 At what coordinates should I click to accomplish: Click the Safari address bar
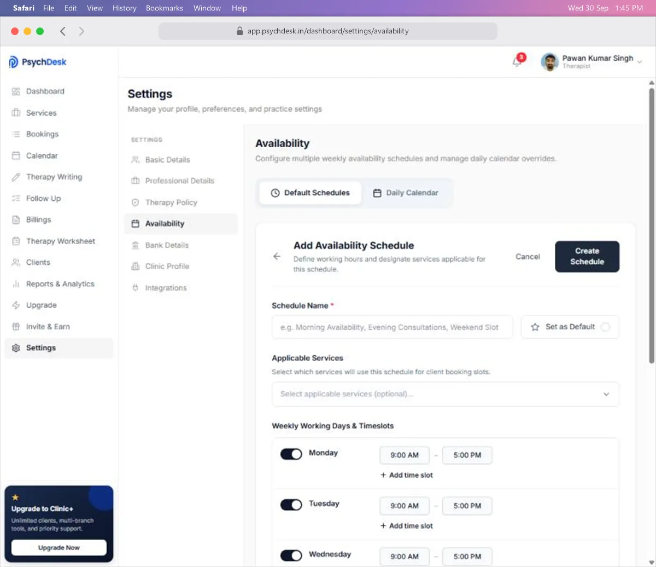(328, 31)
